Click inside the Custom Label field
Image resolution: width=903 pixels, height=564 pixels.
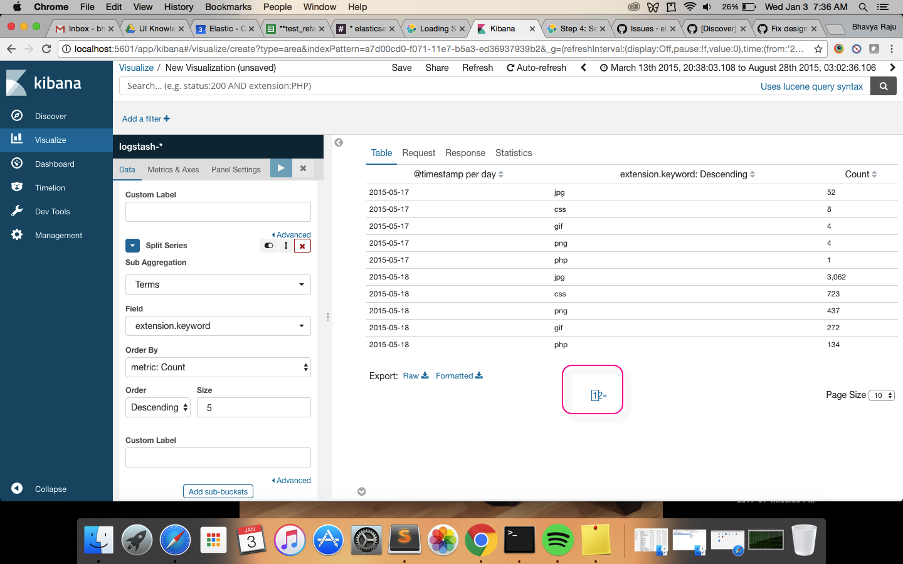click(218, 212)
